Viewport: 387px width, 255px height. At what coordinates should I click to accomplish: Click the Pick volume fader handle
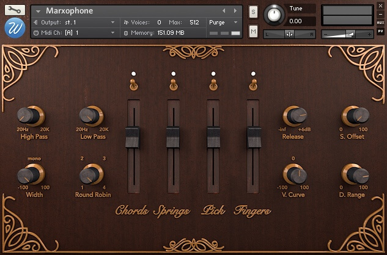point(213,137)
